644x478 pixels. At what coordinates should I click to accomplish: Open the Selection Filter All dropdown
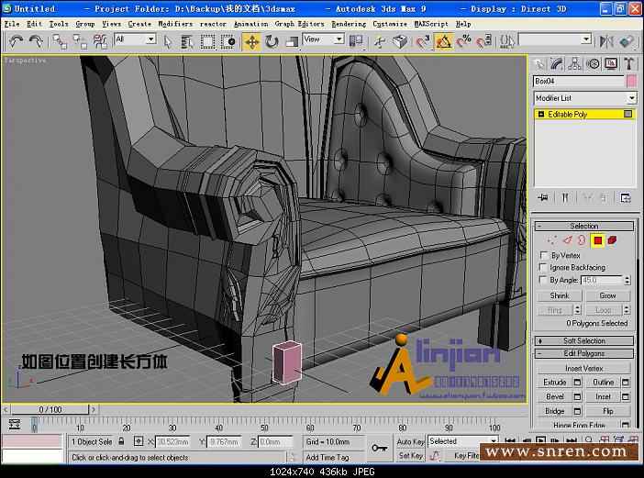coord(135,39)
